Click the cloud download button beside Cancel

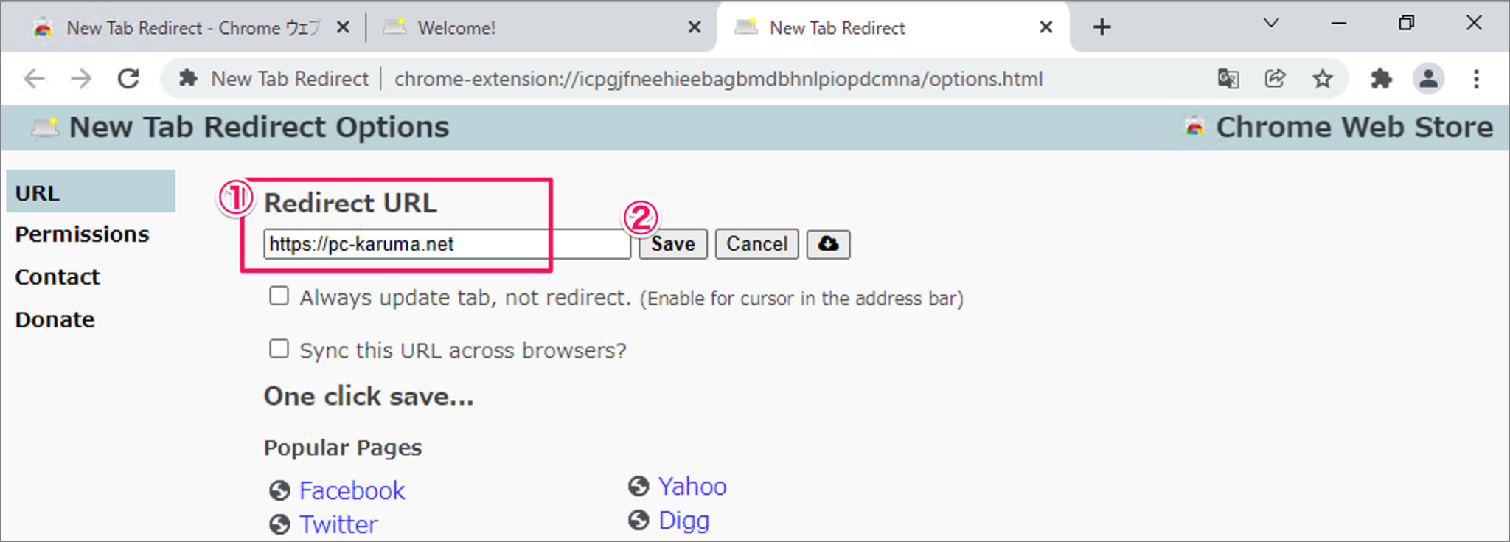pos(828,243)
